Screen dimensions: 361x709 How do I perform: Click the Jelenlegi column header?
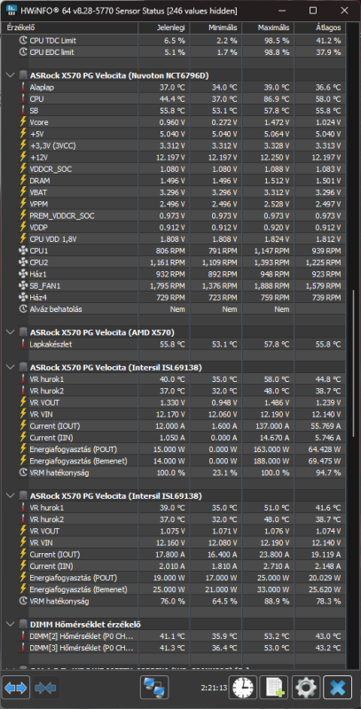pos(164,28)
